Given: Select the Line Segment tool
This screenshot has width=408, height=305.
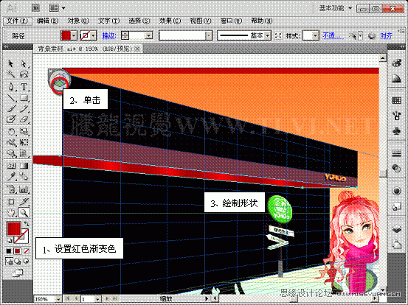Looking at the screenshot, I should click(11, 98).
